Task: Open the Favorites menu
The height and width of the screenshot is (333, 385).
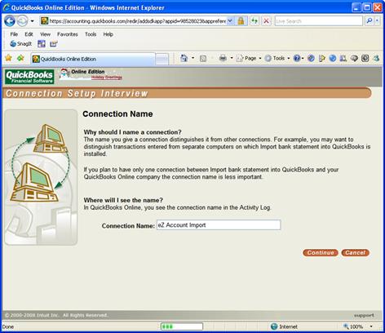Action: pos(68,34)
